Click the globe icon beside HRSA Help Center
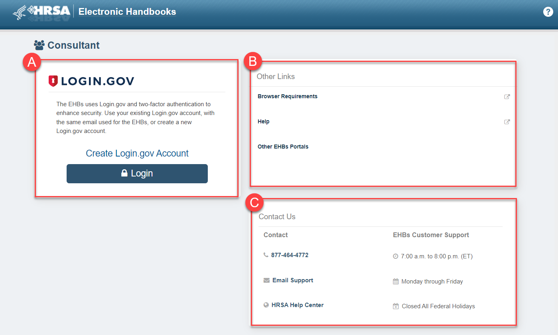The height and width of the screenshot is (335, 558). click(266, 305)
